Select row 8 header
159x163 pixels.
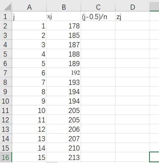(6, 82)
